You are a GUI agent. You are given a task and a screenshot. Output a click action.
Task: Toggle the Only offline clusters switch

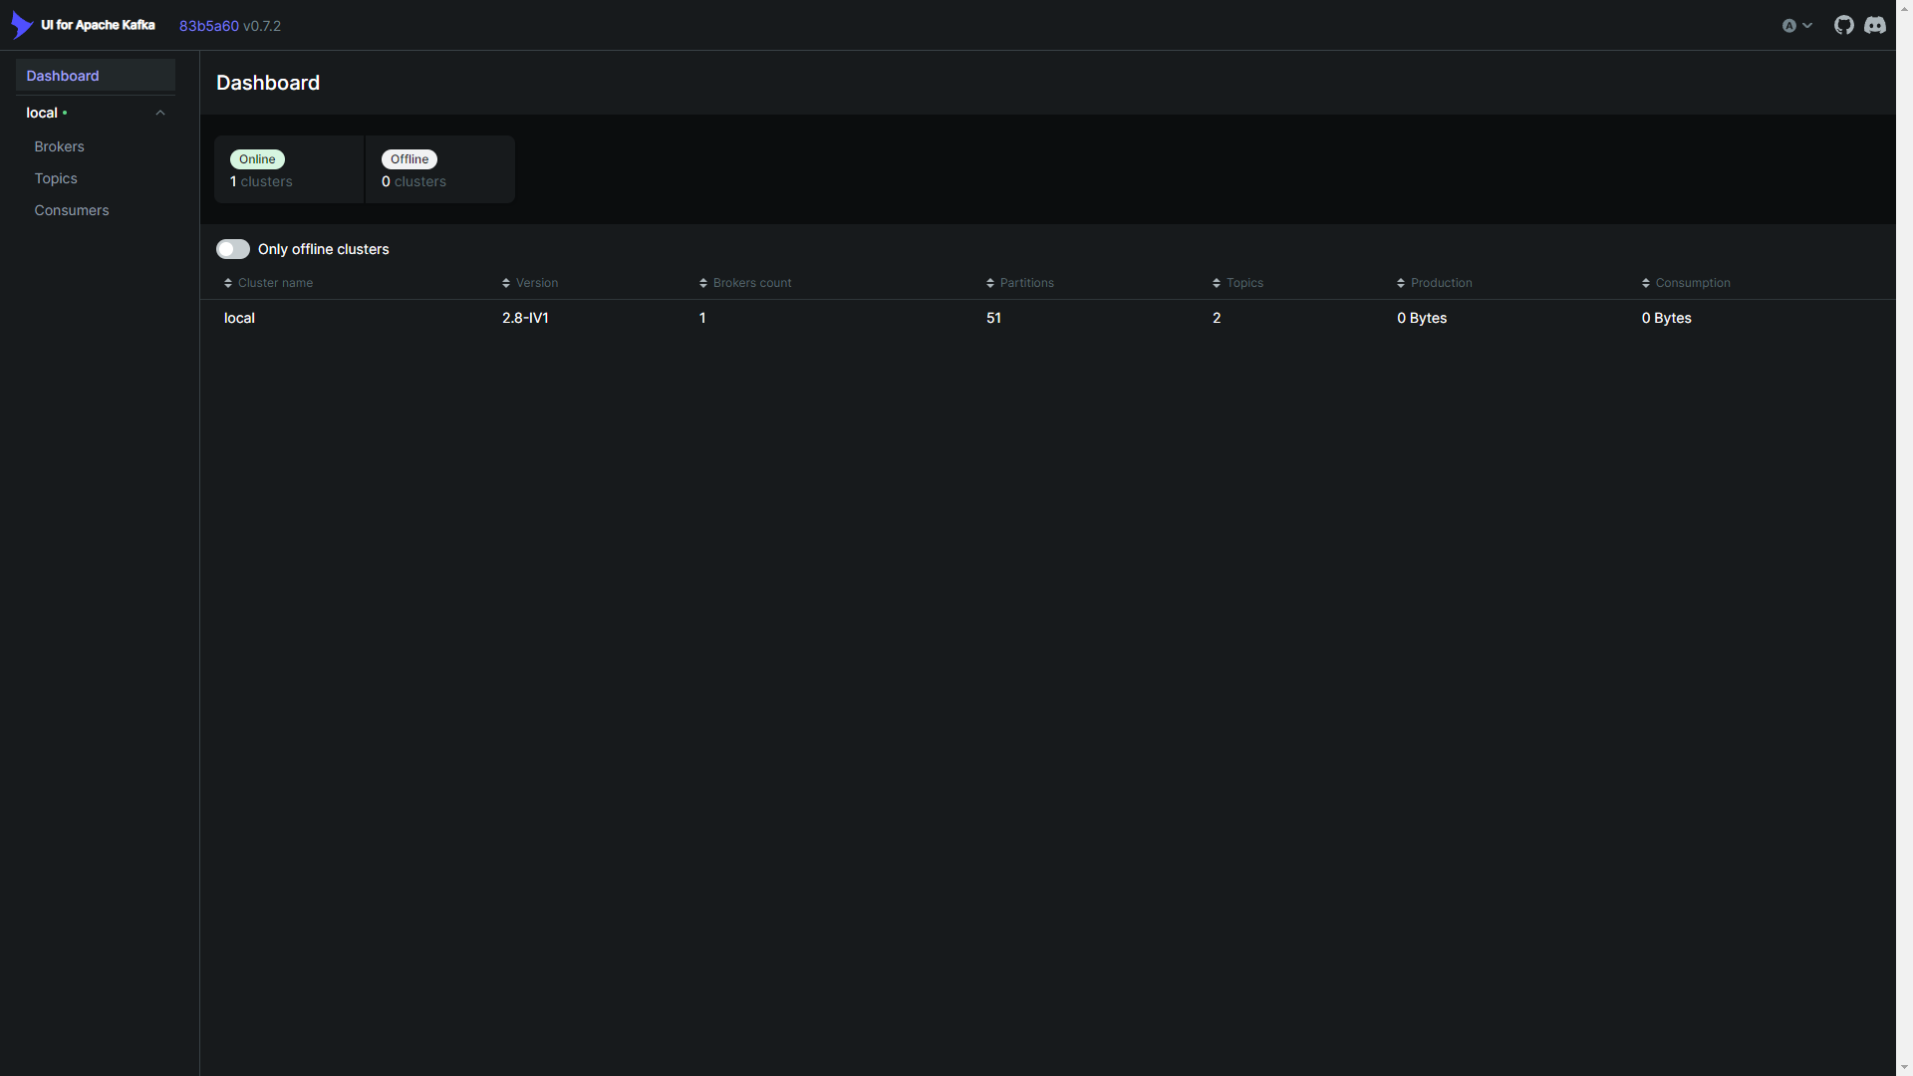click(232, 248)
